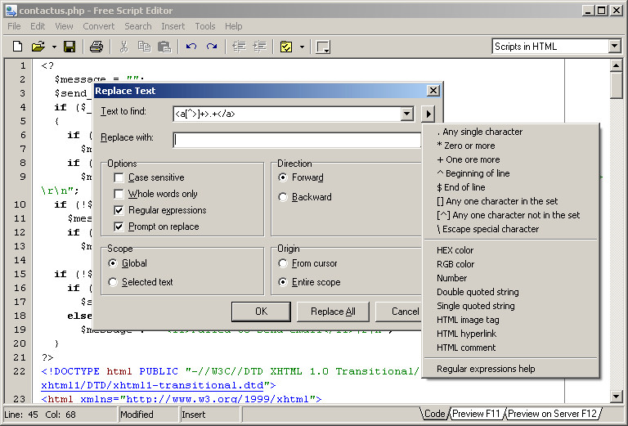Choose Beginning of line regex entry

(511, 173)
